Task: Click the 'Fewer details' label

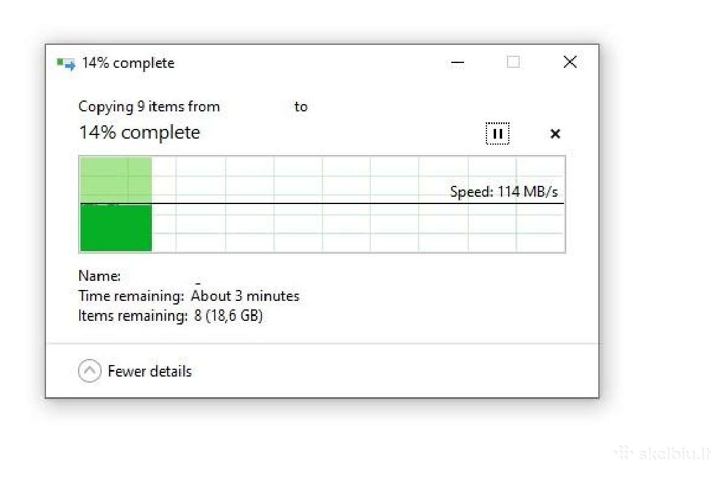Action: pyautogui.click(x=149, y=371)
